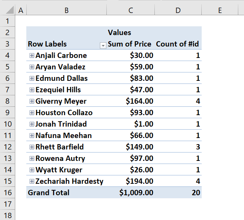Select row 16 header

click(x=8, y=193)
